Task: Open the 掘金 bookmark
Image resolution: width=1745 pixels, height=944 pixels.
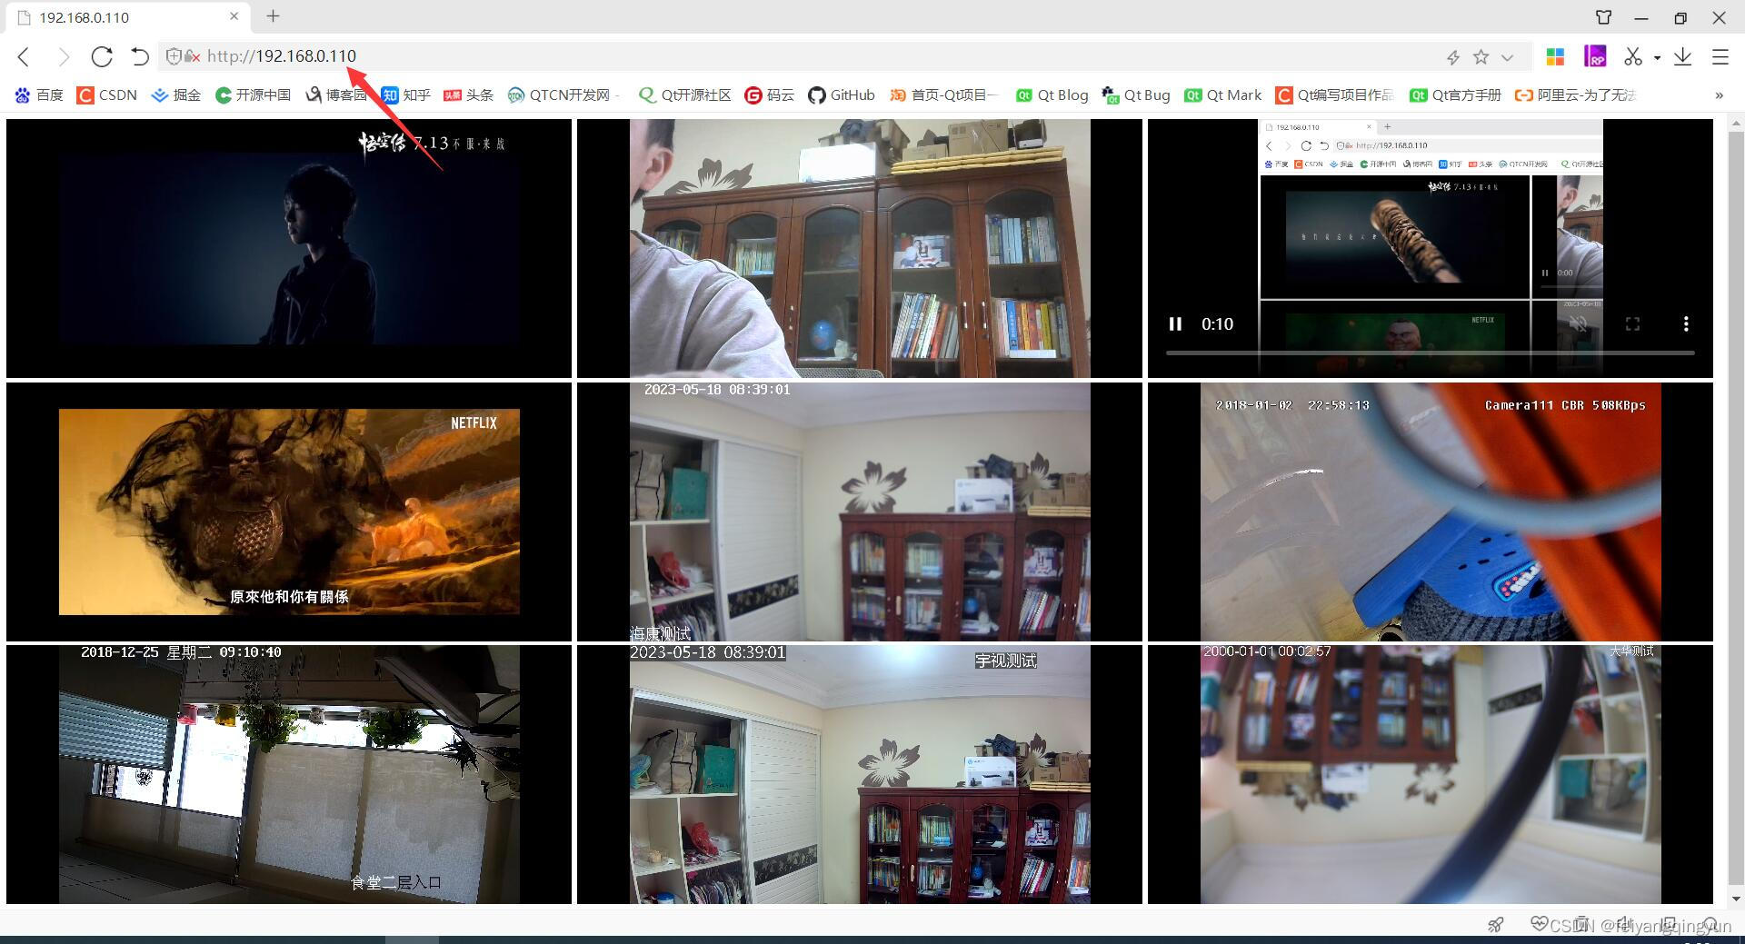Action: (x=175, y=94)
